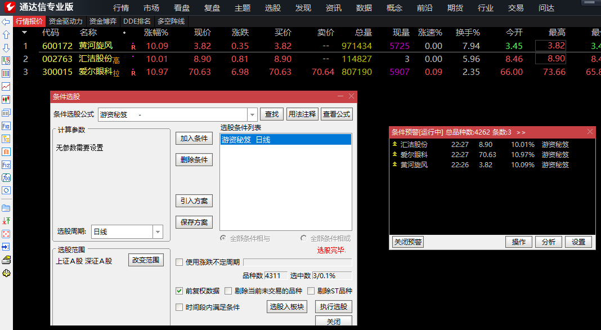Uncheck the 前复权数据 checkbox
The width and height of the screenshot is (601, 330).
[x=179, y=291]
